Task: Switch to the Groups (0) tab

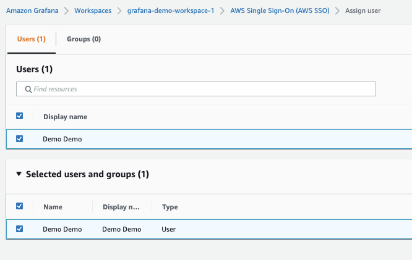Action: coord(84,39)
